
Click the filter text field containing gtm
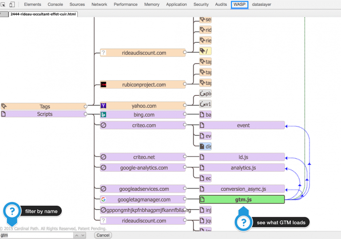36,235
